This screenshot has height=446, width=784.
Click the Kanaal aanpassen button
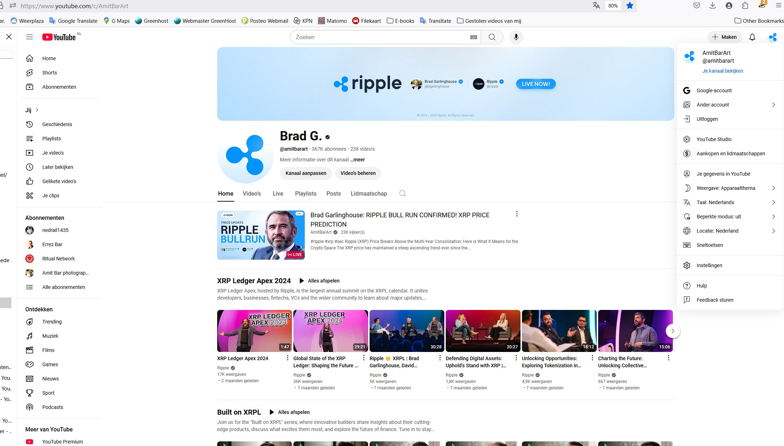pyautogui.click(x=305, y=173)
